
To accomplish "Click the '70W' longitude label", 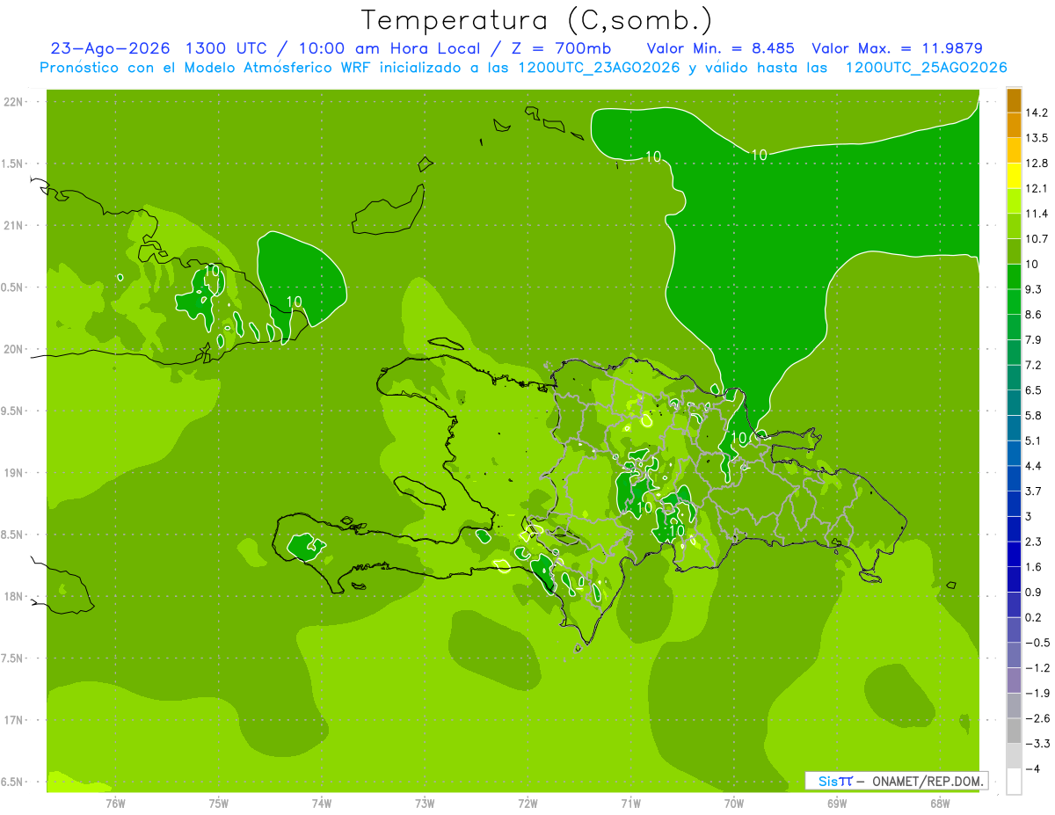I will [x=734, y=803].
